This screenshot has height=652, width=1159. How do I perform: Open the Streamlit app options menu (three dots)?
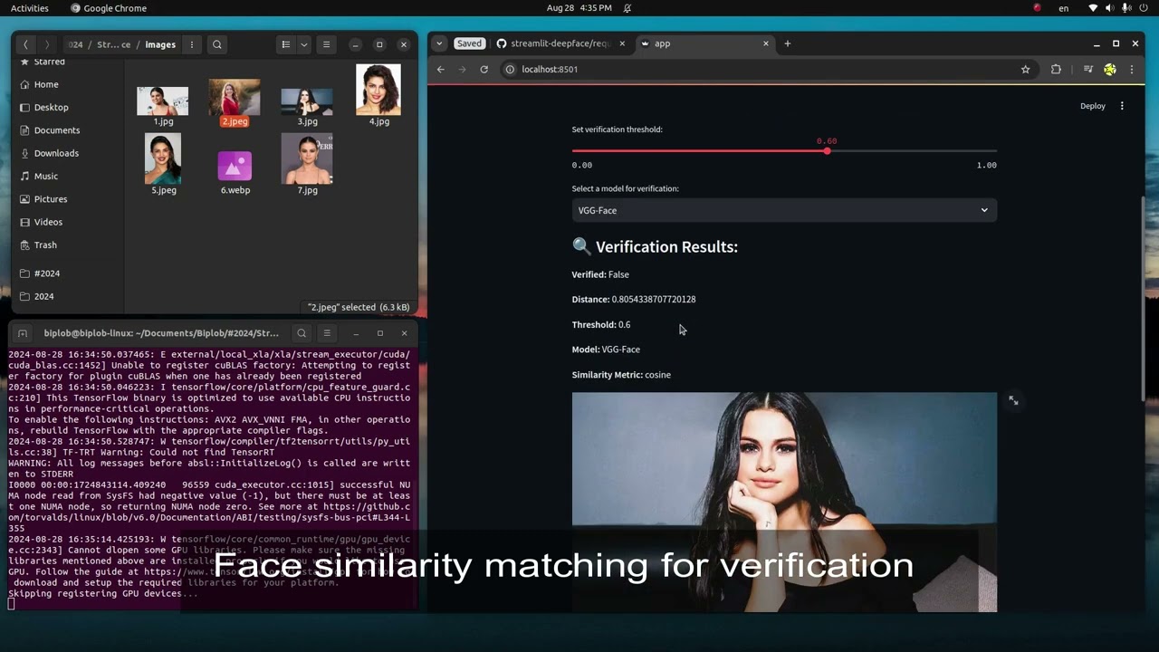point(1122,106)
